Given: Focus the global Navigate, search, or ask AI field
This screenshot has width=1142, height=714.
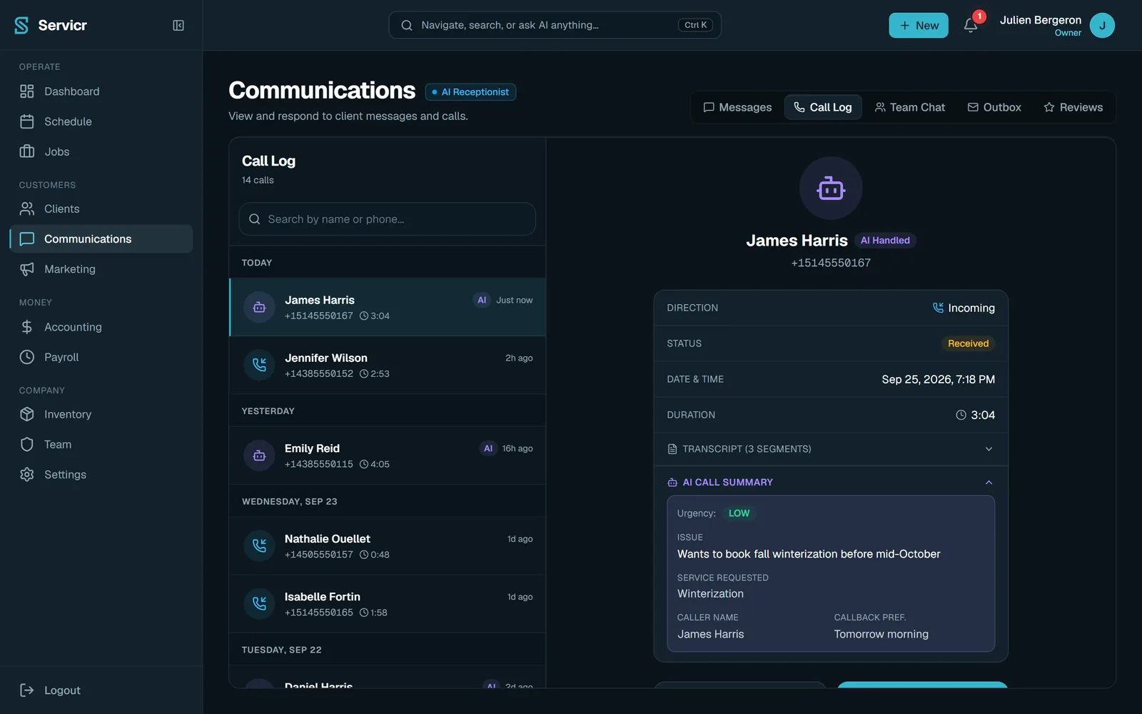Looking at the screenshot, I should click(555, 25).
